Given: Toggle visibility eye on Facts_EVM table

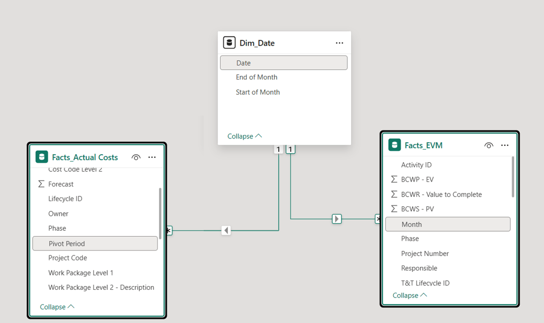Looking at the screenshot, I should tap(489, 145).
